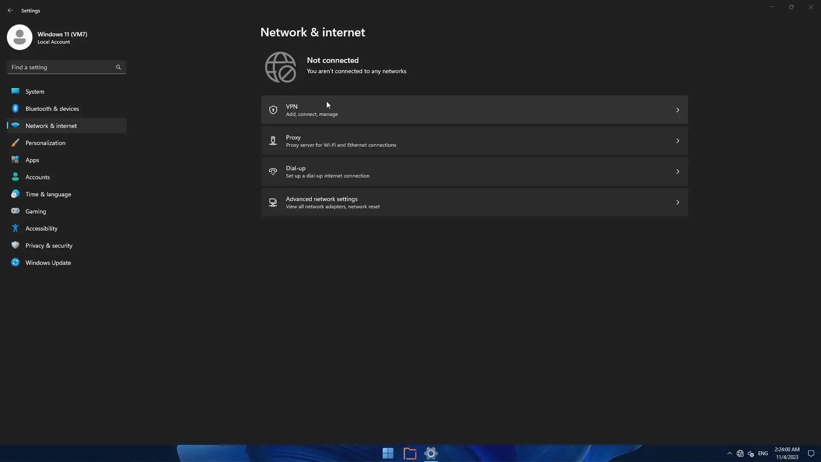This screenshot has height=462, width=821.
Task: Open Privacy & security section
Action: point(49,246)
